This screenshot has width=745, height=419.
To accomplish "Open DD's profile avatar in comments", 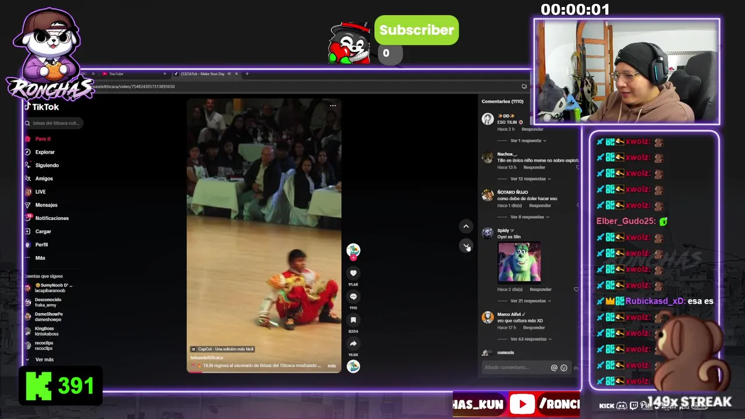I will coord(488,119).
